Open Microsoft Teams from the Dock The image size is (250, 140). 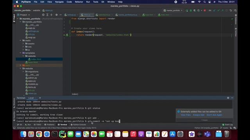pos(207,134)
